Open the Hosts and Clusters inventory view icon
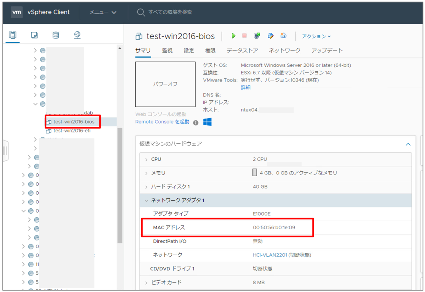This screenshot has width=425, height=292. [13, 35]
